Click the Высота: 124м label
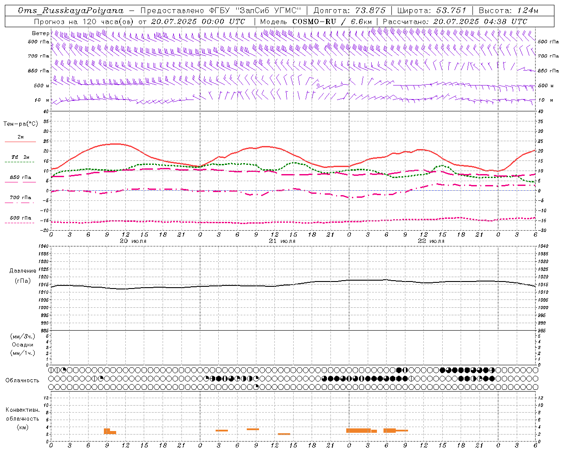Image resolution: width=561 pixels, height=449 pixels. (x=508, y=11)
